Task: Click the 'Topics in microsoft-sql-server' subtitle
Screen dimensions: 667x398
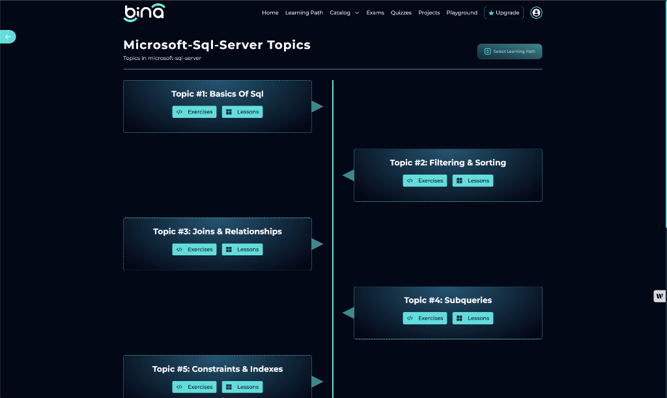Action: tap(162, 58)
